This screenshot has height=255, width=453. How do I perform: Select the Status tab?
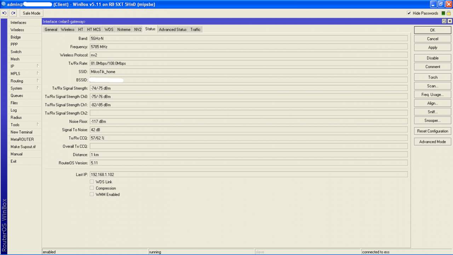150,29
